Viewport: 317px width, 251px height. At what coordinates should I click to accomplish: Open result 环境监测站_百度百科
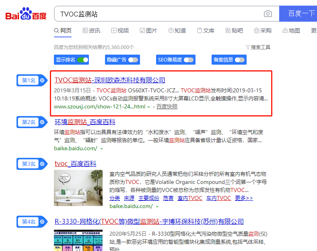click(85, 122)
